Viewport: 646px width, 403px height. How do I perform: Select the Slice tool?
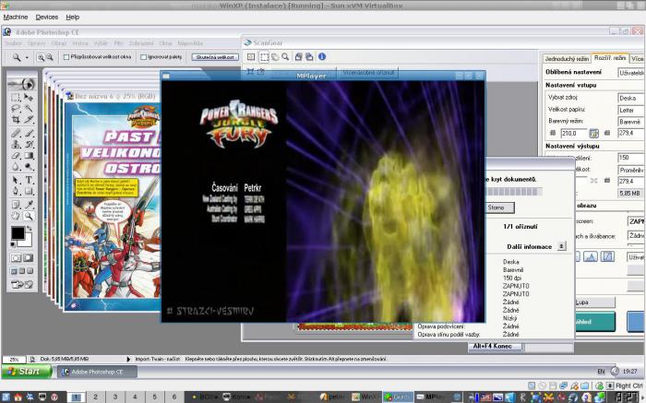click(x=29, y=120)
